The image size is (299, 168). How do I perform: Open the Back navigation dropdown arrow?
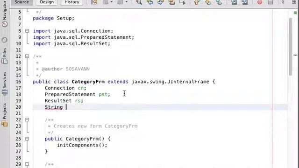[112, 2]
